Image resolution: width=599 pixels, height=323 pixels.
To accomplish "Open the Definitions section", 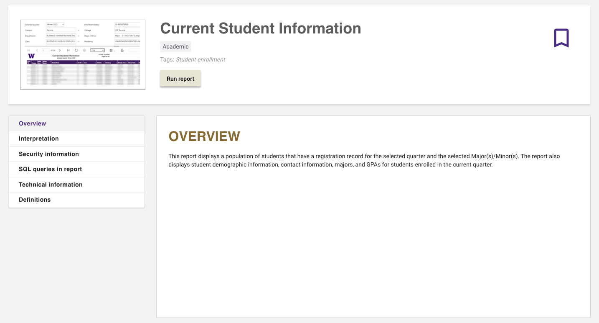I will pyautogui.click(x=35, y=200).
